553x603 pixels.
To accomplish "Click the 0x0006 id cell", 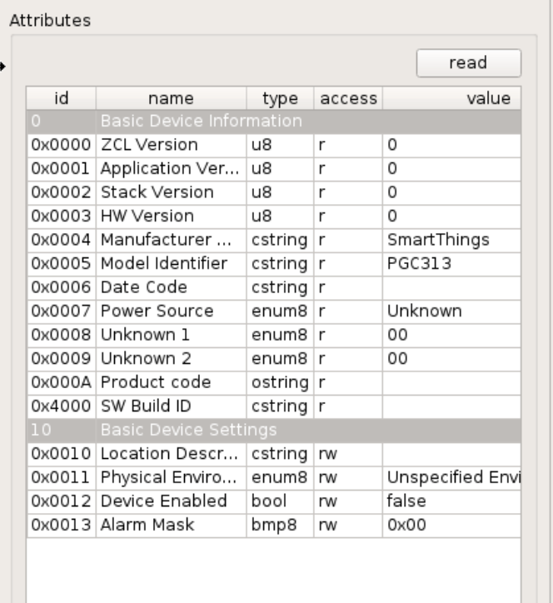I will (x=61, y=287).
